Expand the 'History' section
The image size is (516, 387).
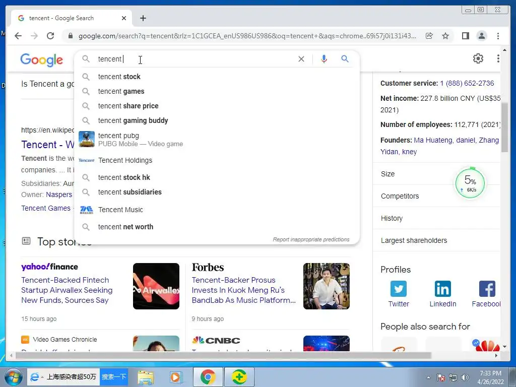436,218
